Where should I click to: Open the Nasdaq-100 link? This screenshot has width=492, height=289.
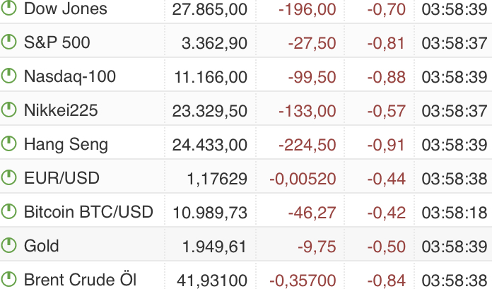click(69, 76)
